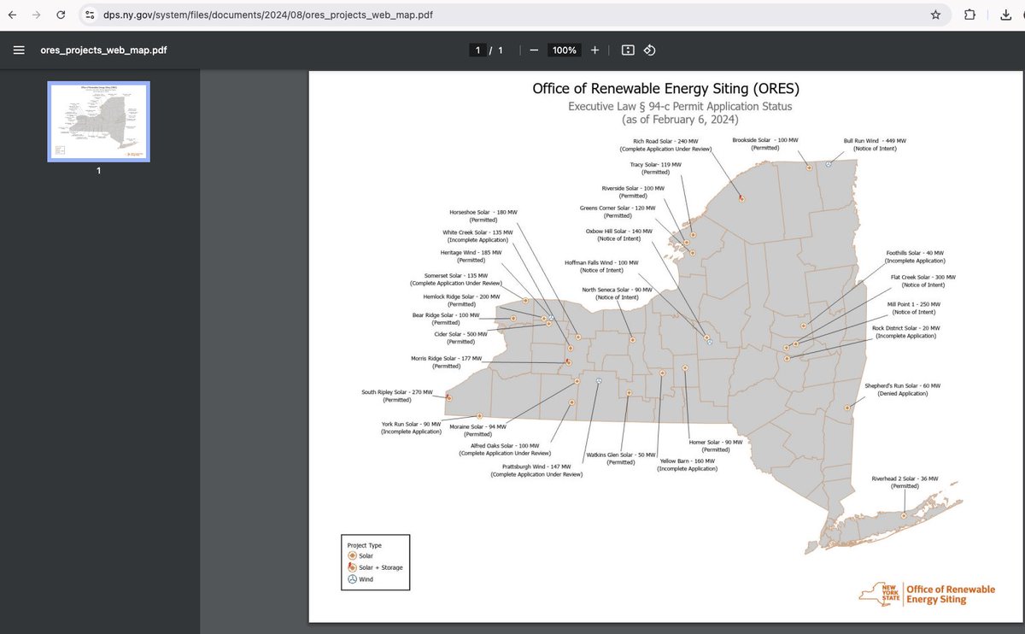The width and height of the screenshot is (1025, 634).
Task: Bookmark this page with the star icon
Action: pos(935,15)
